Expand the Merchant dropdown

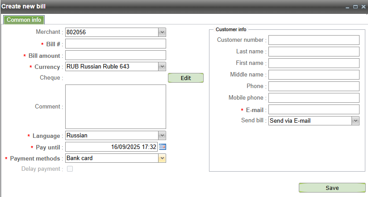tap(162, 32)
